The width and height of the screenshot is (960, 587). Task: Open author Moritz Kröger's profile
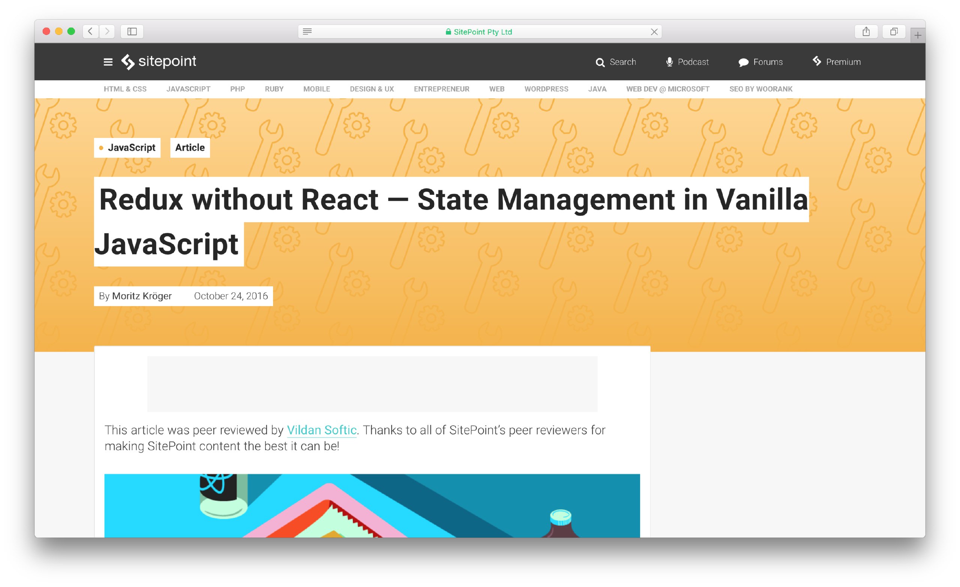(142, 296)
